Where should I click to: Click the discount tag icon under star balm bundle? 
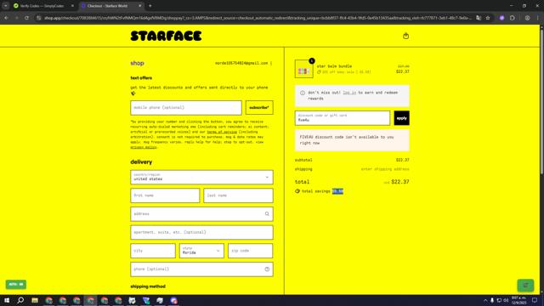pyautogui.click(x=319, y=72)
